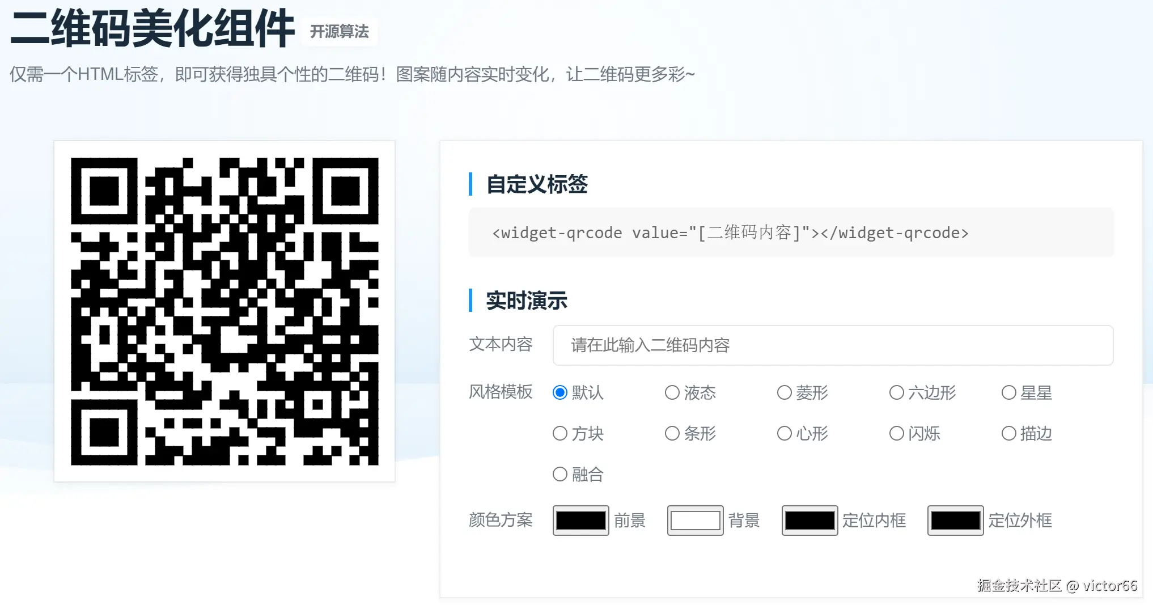
Task: Open the 定位内框 color picker
Action: coord(809,521)
